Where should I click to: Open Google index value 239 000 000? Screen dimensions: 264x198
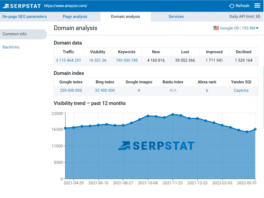tap(71, 90)
